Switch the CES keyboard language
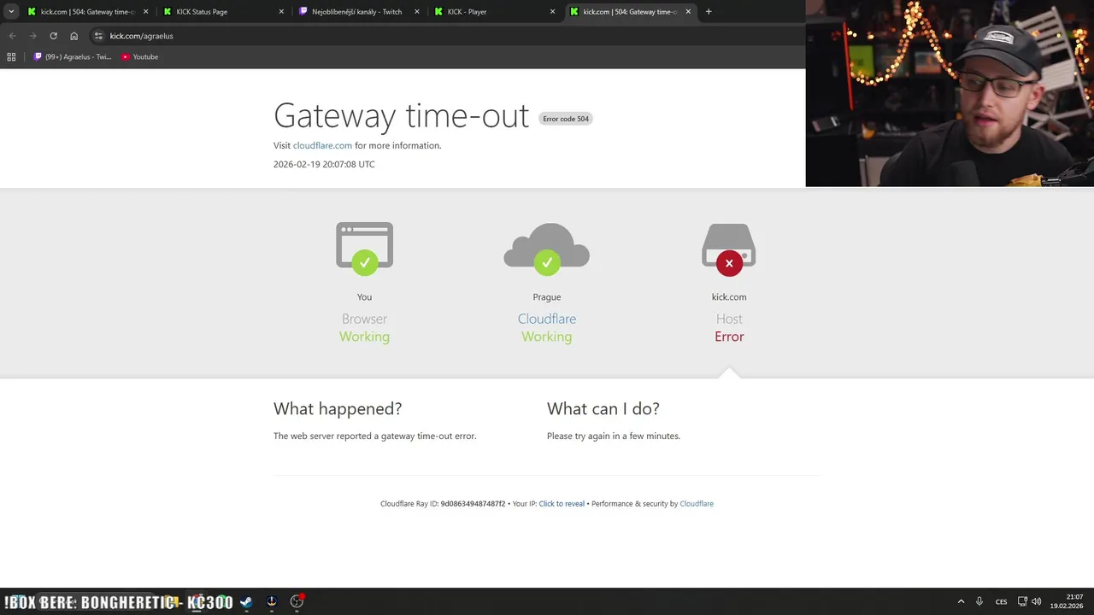Image resolution: width=1094 pixels, height=615 pixels. tap(1001, 601)
